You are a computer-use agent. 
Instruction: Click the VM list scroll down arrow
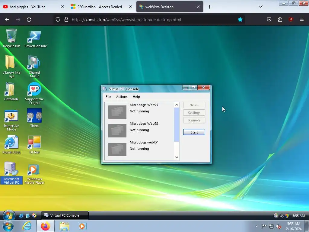(x=177, y=157)
